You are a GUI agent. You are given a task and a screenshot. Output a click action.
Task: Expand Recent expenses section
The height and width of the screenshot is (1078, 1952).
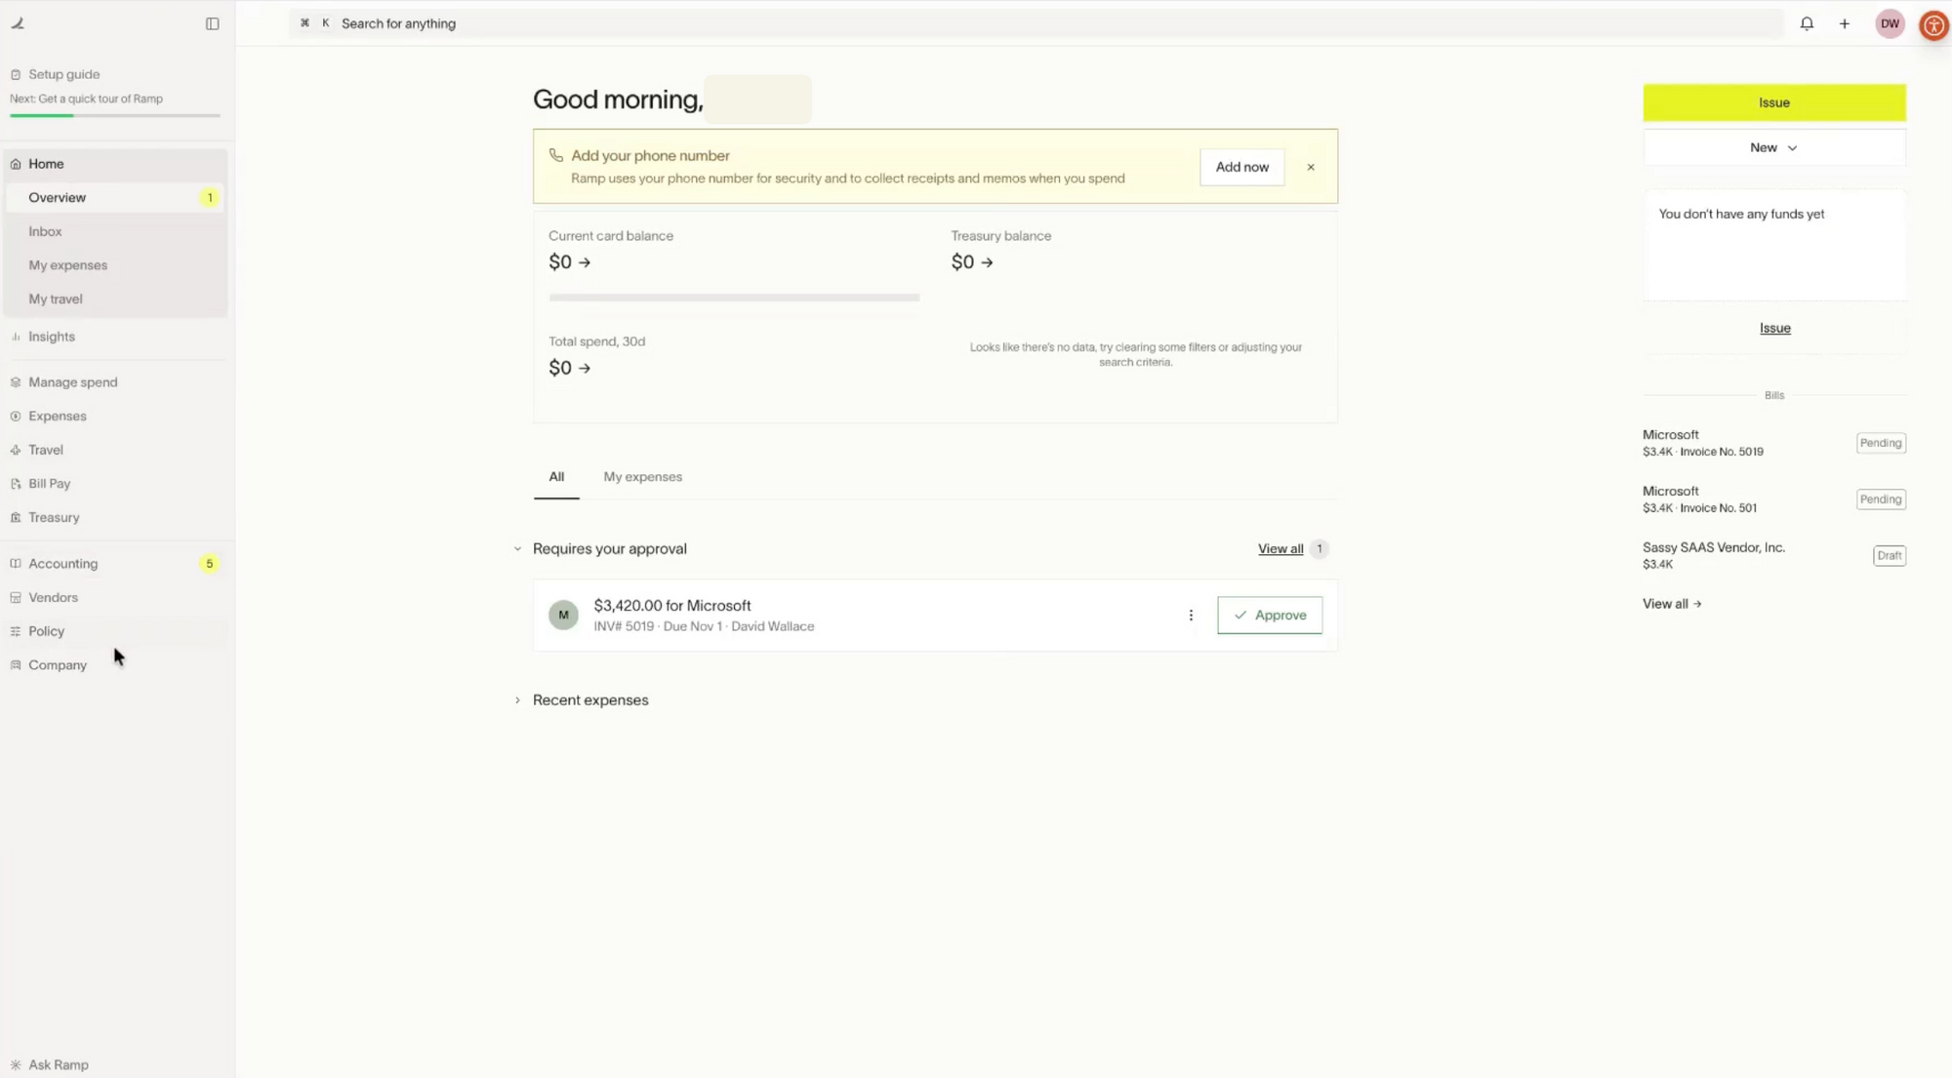coord(518,700)
